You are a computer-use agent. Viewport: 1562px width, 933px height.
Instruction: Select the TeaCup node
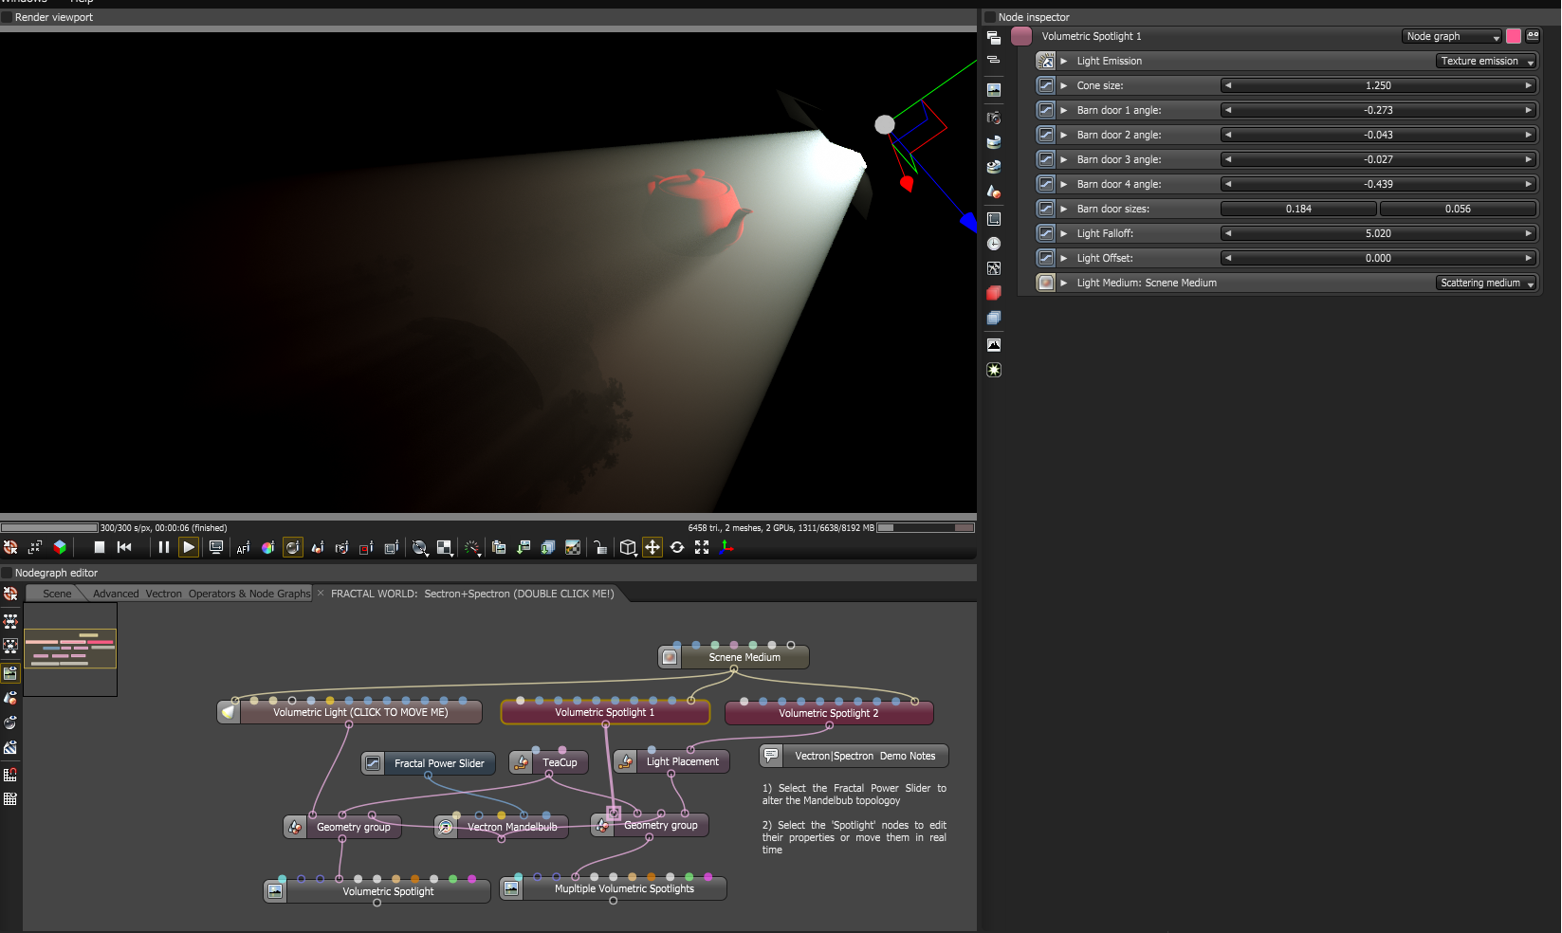(549, 762)
